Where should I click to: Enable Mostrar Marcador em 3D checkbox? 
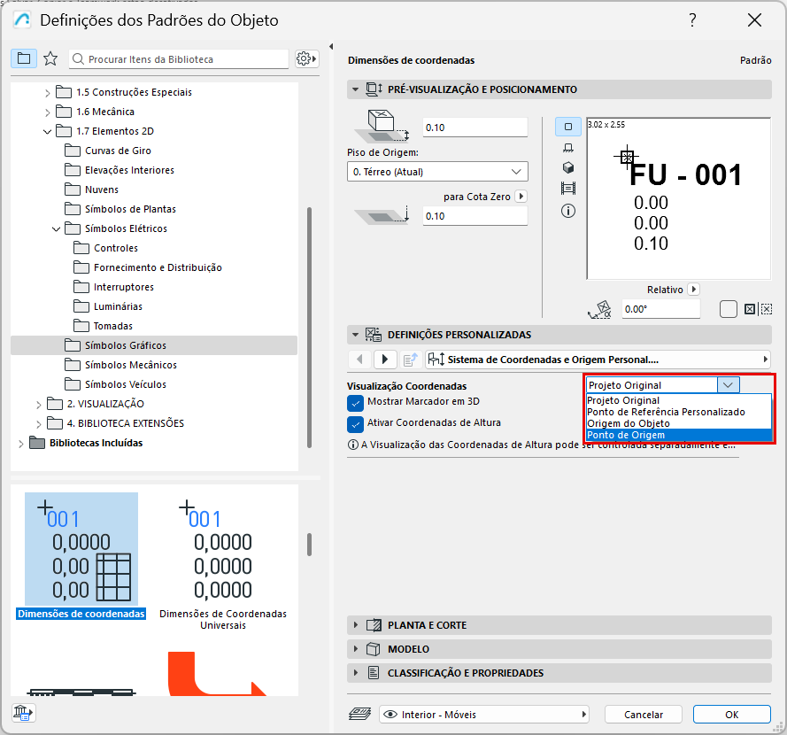click(355, 403)
